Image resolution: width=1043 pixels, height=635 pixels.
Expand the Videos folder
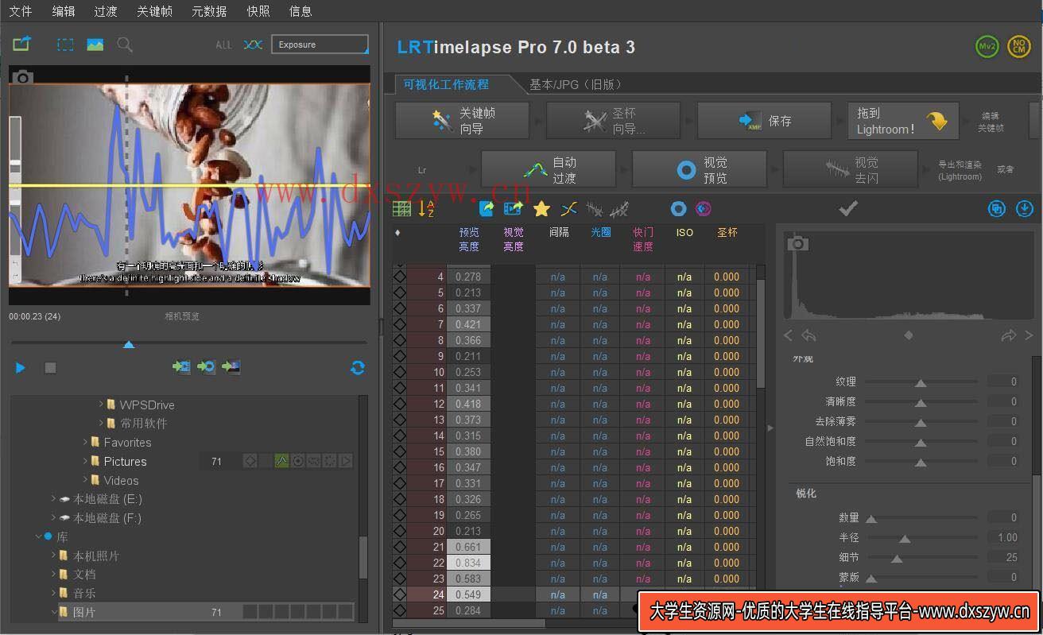coord(85,480)
